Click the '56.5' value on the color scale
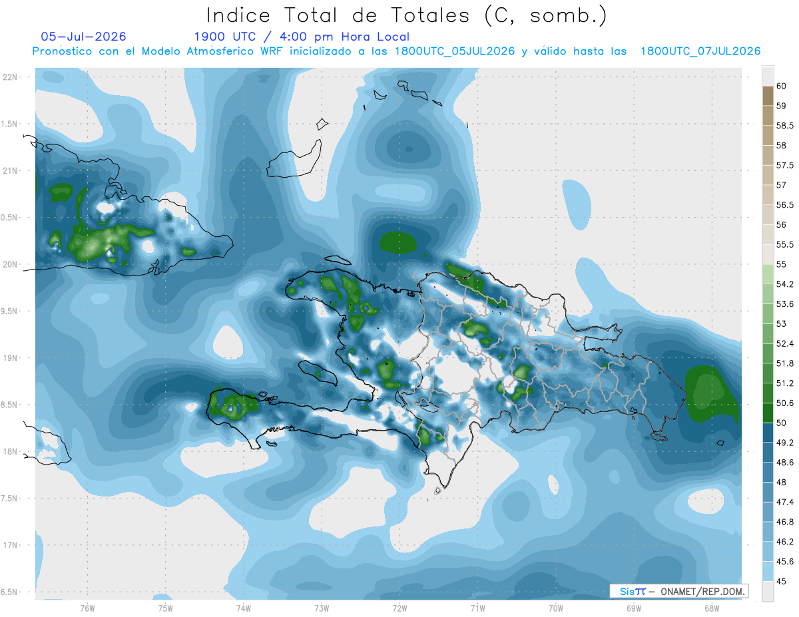799x617 pixels. (x=784, y=205)
